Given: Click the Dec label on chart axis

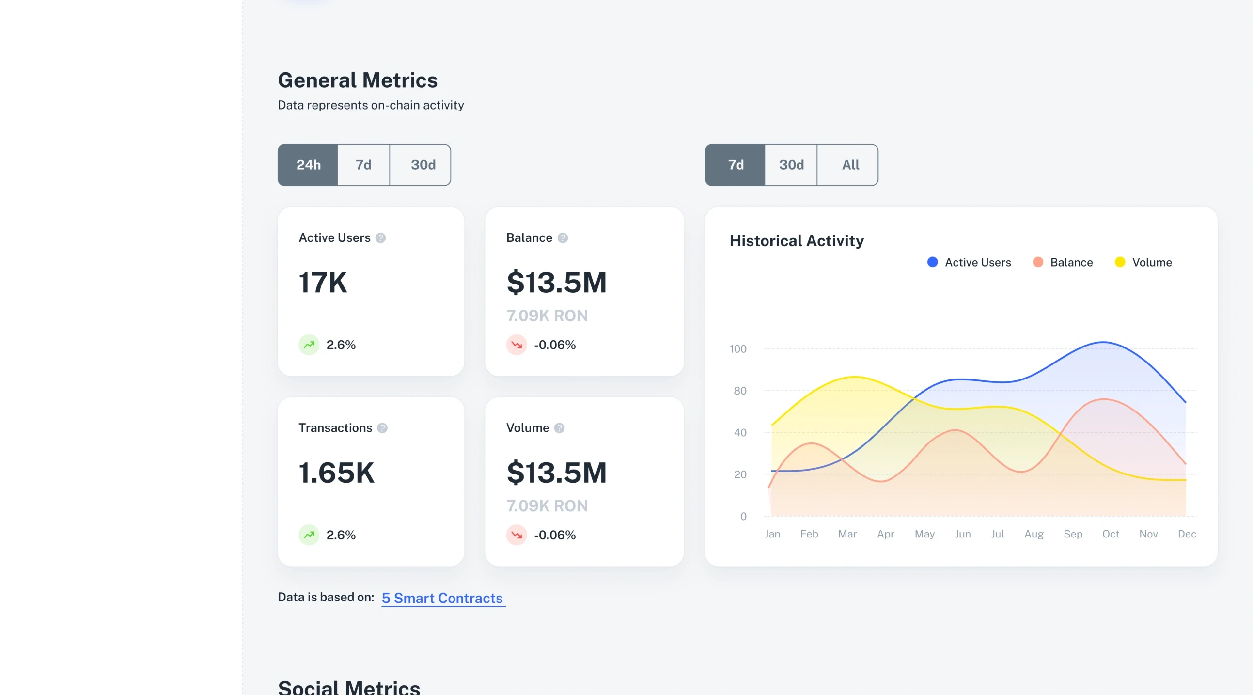Looking at the screenshot, I should click(x=1187, y=535).
